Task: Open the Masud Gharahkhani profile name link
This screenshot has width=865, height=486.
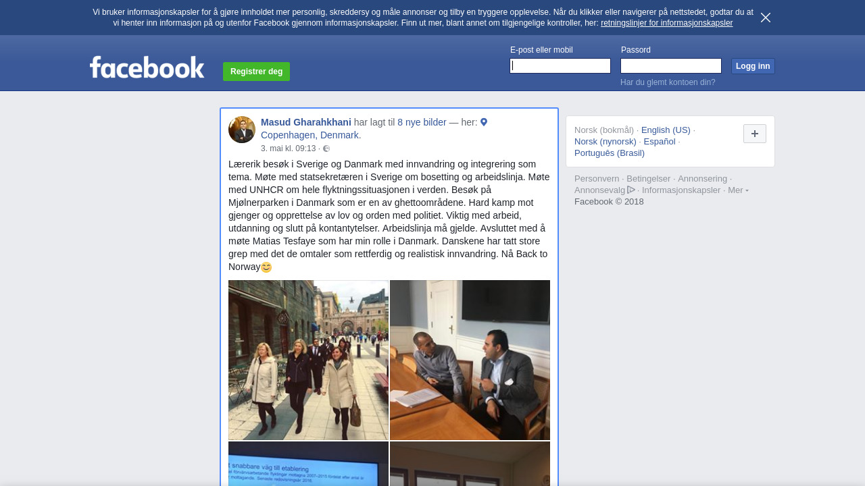Action: pyautogui.click(x=306, y=122)
